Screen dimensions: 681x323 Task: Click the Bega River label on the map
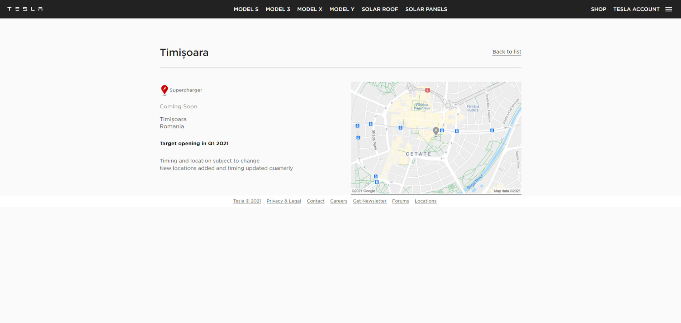coord(475,182)
